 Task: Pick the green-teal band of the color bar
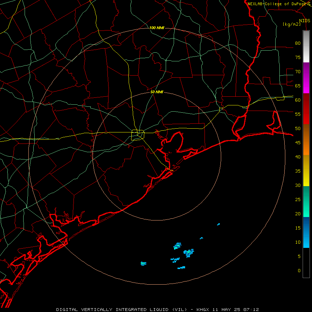point(306,201)
